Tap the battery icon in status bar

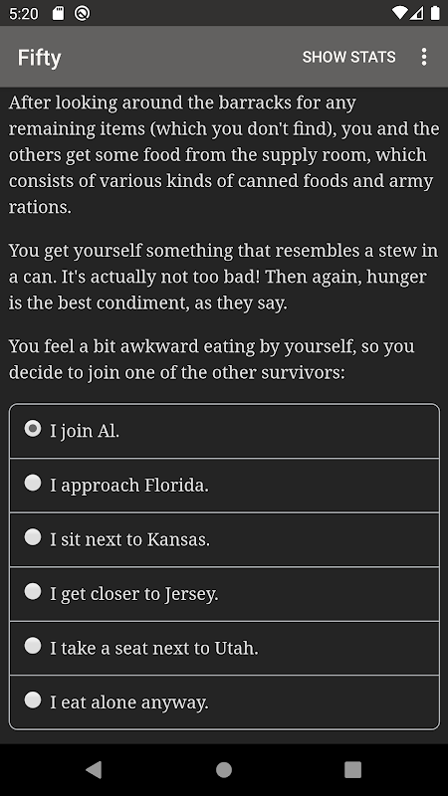[x=435, y=13]
